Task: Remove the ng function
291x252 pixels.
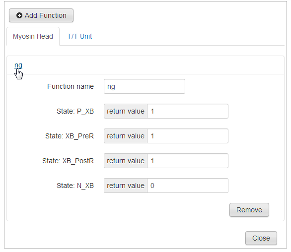Action: [x=249, y=210]
